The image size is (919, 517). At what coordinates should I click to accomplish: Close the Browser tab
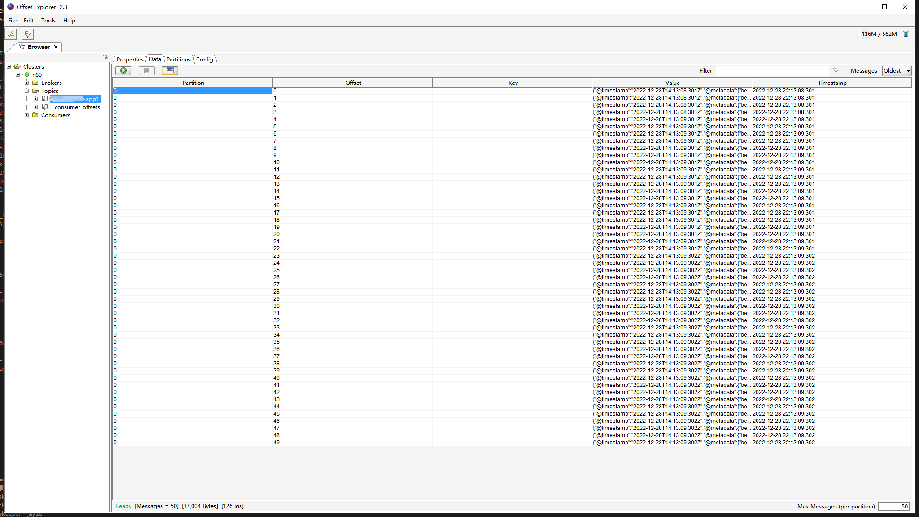56,47
